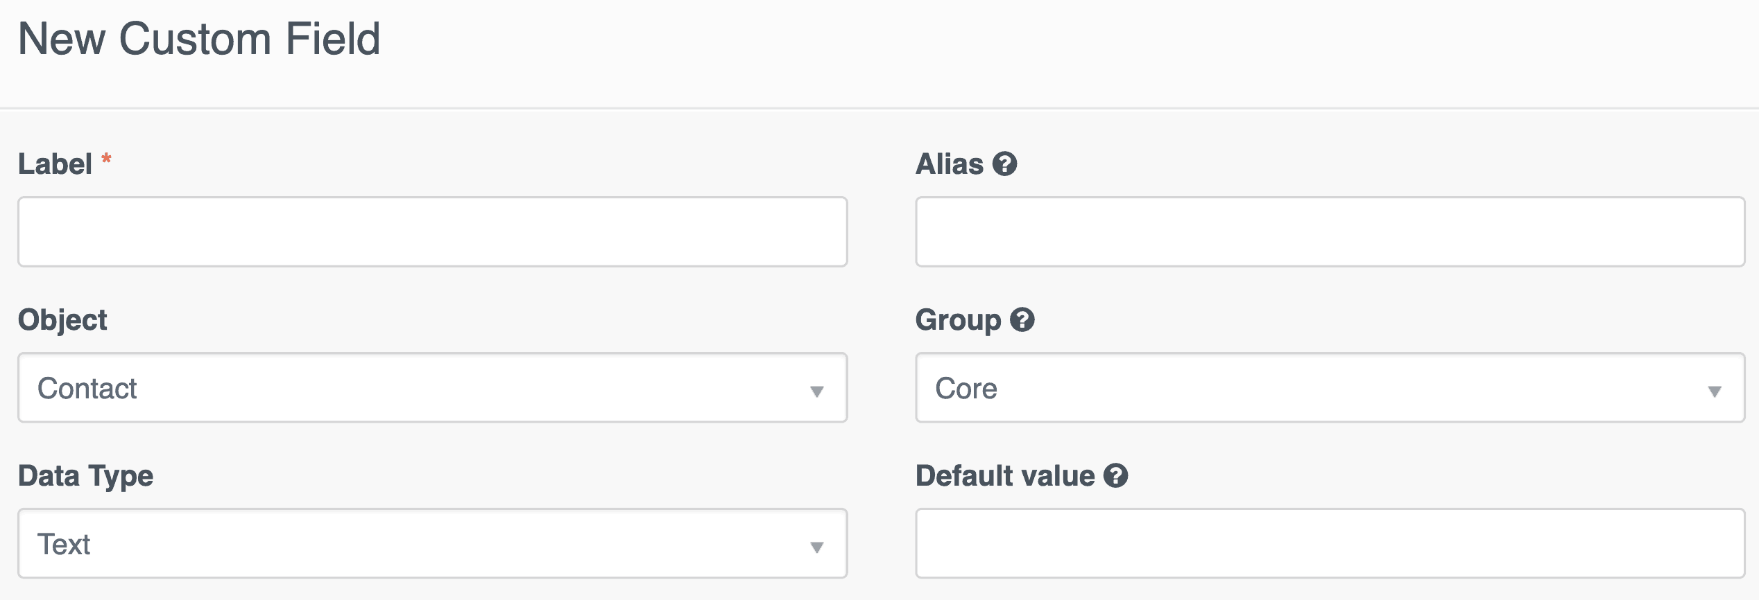
Task: Open the Data Type dropdown showing Text
Action: point(433,544)
